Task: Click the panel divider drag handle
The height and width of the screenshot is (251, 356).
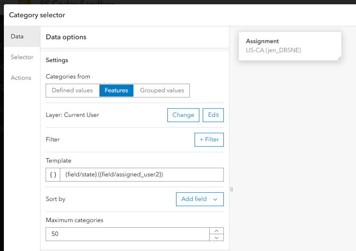Action: (x=232, y=189)
